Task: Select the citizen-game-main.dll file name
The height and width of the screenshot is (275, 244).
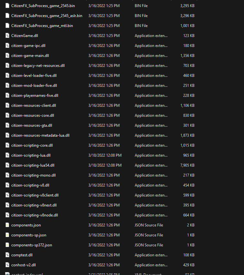Action: (x=30, y=56)
